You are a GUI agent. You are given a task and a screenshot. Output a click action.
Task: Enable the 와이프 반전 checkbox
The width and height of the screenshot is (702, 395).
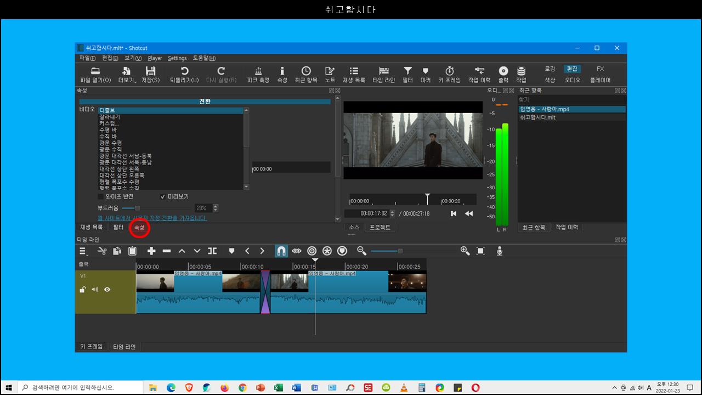(101, 196)
